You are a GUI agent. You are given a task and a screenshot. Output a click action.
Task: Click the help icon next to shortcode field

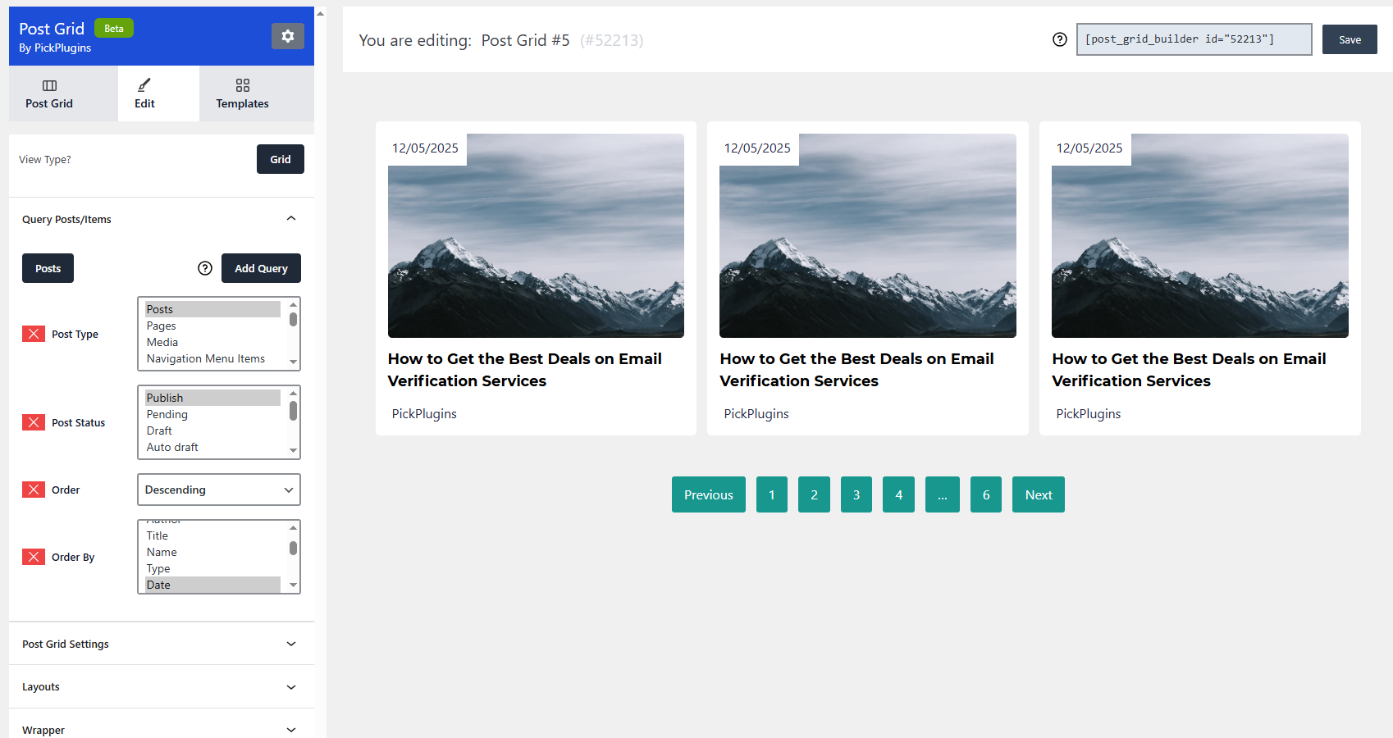pos(1060,39)
